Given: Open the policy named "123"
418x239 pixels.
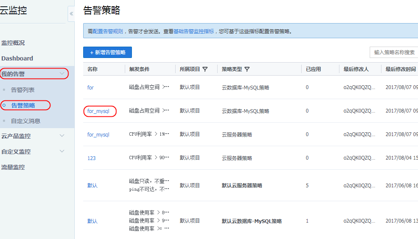Looking at the screenshot, I should coord(92,158).
